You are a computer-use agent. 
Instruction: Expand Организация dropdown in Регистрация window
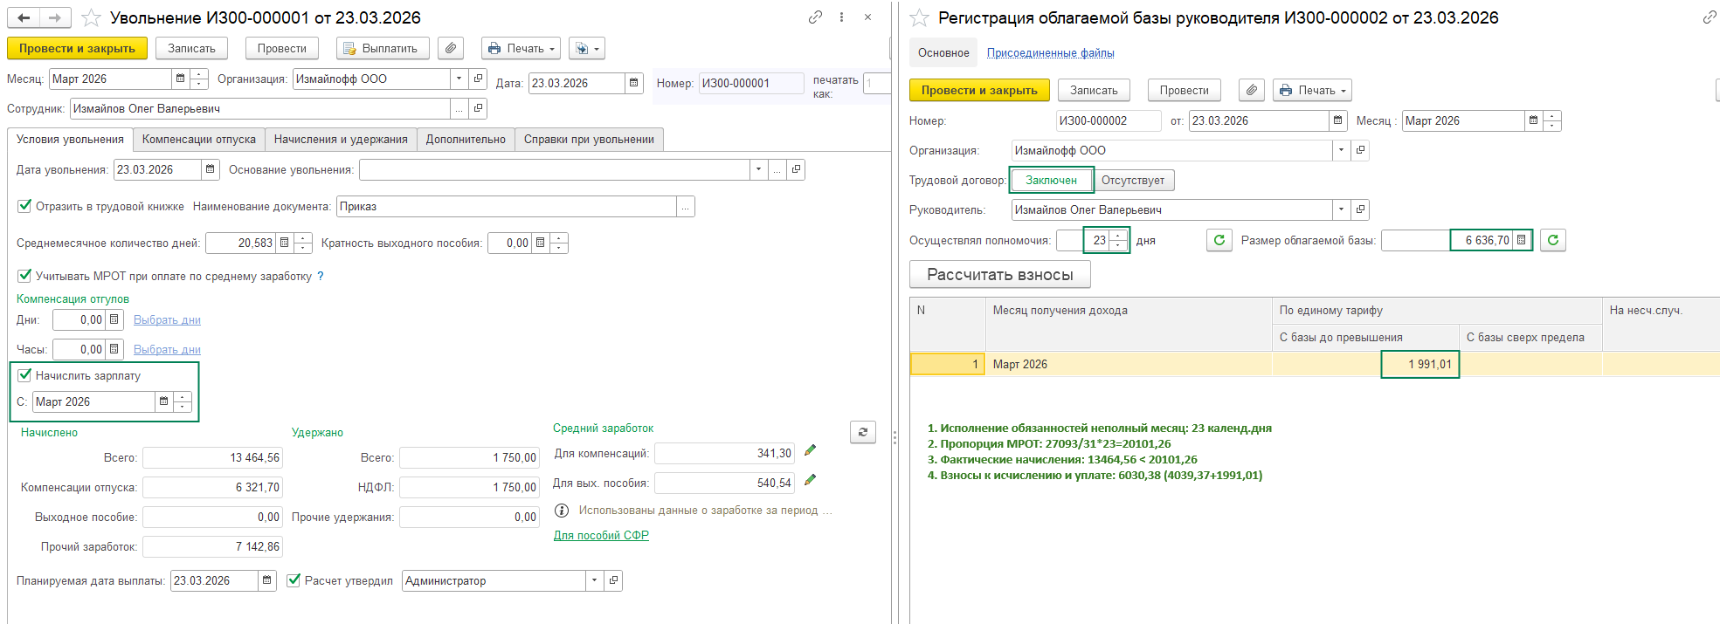[x=1342, y=150]
